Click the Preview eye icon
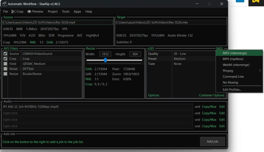The width and height of the screenshot is (264, 152). (29, 12)
